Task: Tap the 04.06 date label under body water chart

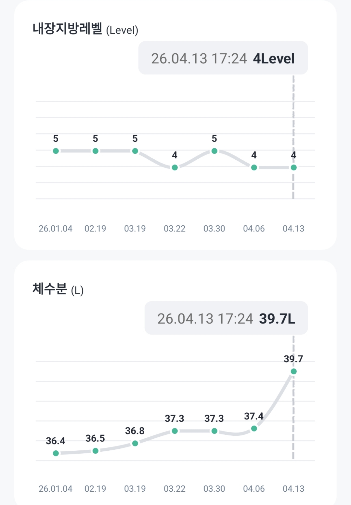Action: point(254,489)
